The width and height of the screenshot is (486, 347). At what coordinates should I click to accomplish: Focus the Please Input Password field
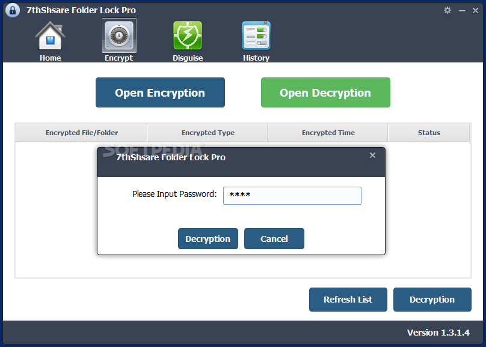[x=292, y=196]
